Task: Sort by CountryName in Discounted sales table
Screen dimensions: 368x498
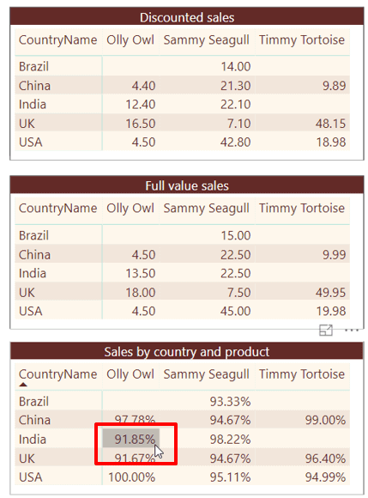Action: [x=57, y=40]
